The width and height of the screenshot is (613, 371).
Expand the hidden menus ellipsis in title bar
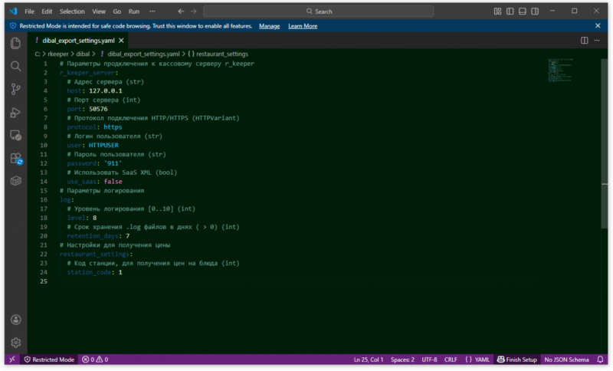coord(152,11)
